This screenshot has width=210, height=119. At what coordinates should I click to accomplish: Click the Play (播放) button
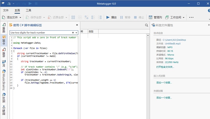111,17
